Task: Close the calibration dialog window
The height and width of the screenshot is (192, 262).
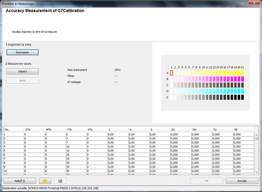Action: coord(254,3)
